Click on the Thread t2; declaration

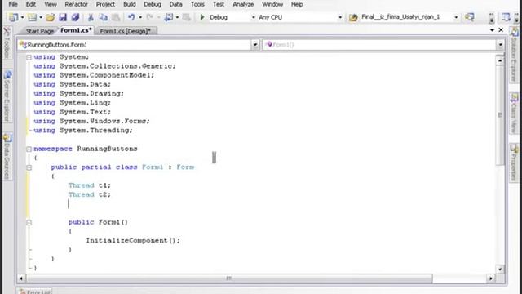coord(90,194)
